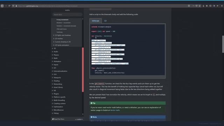The width and height of the screenshot is (224, 126).
Task: Open the Plugins category
Action: pyautogui.click(x=56, y=94)
